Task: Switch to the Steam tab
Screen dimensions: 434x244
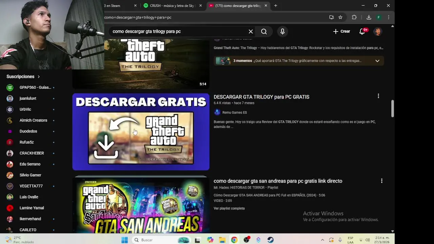Action: (117, 6)
